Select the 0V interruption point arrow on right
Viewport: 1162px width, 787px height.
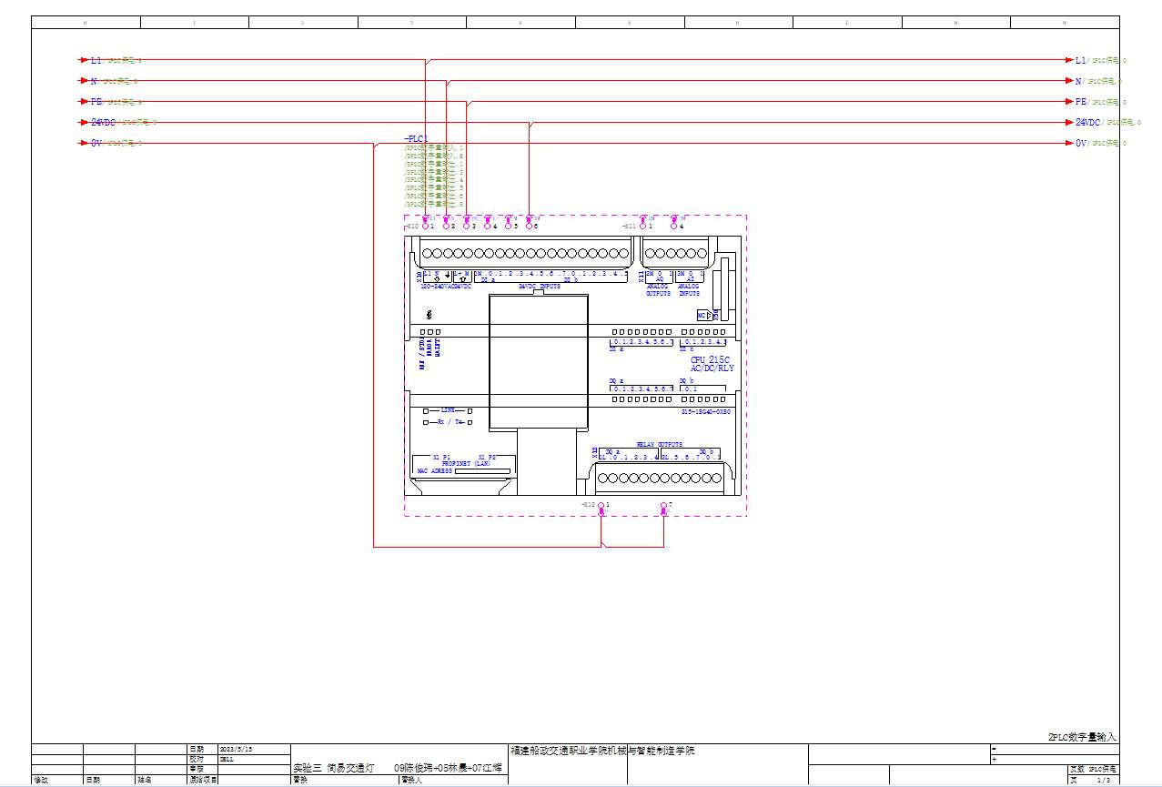(1069, 143)
